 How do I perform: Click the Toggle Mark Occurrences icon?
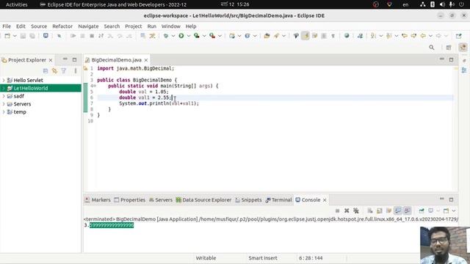tap(305, 36)
